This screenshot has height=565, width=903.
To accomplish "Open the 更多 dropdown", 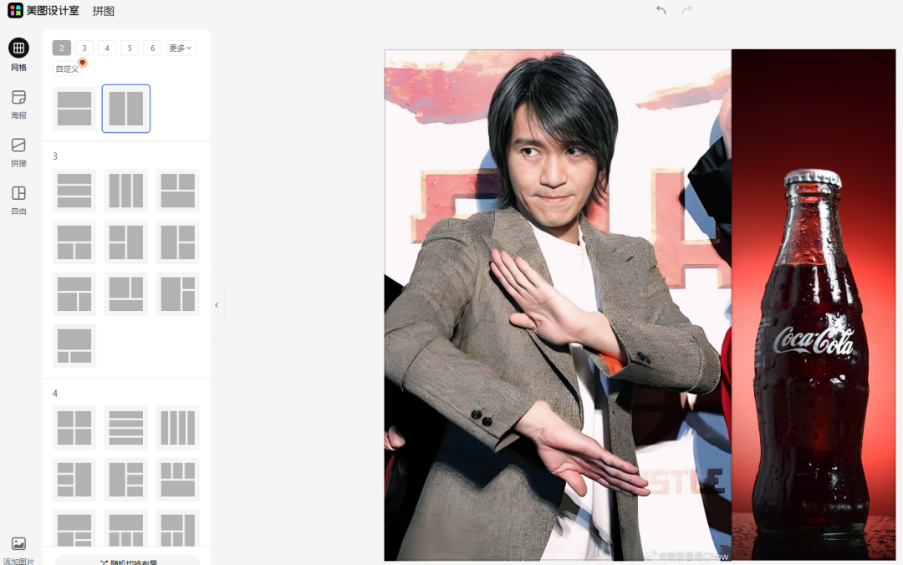I will click(x=181, y=48).
